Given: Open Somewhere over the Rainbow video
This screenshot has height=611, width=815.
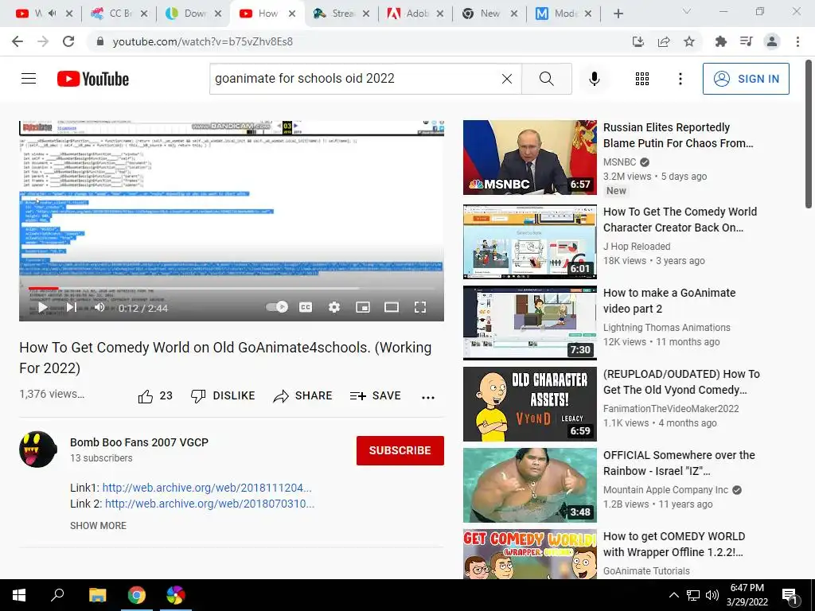Looking at the screenshot, I should (679, 463).
